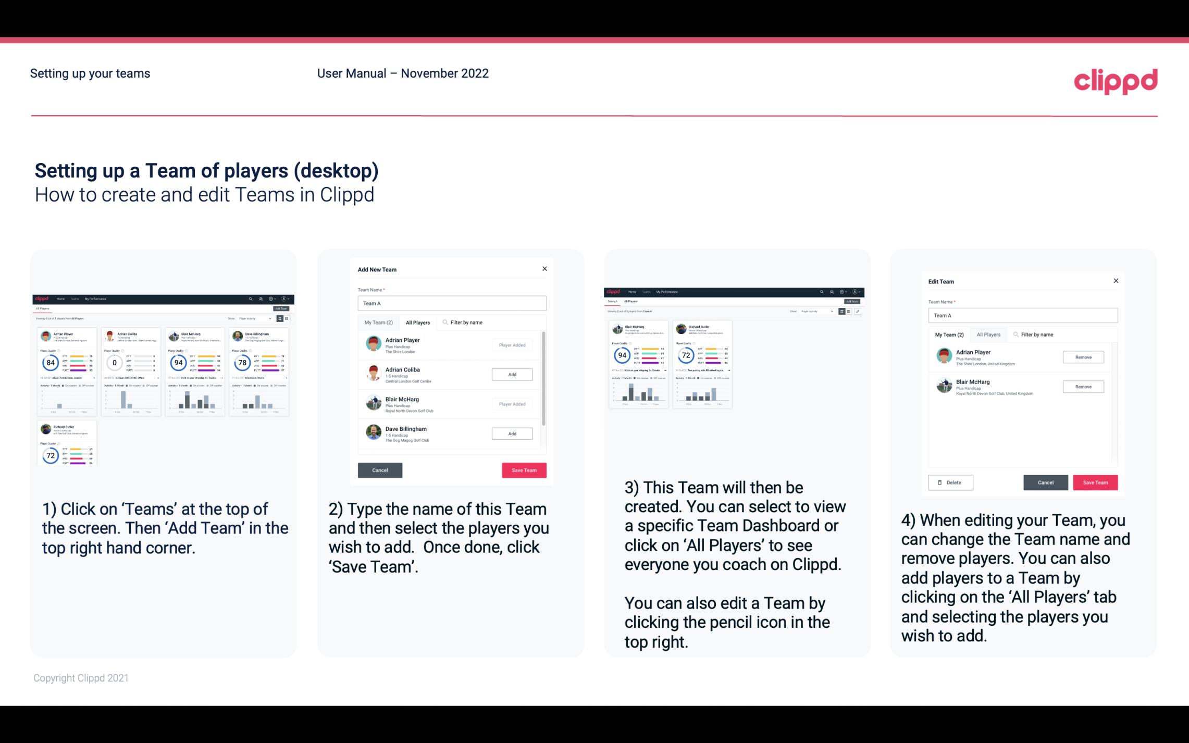Click Cancel button in Edit Team dialog

(x=1045, y=482)
